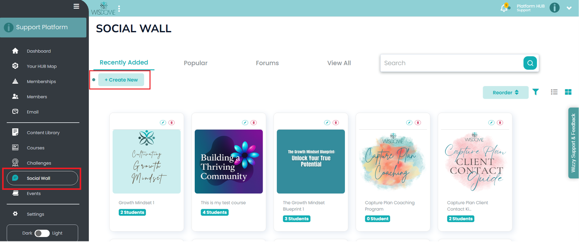Open the Settings gear icon
The height and width of the screenshot is (251, 579).
pyautogui.click(x=15, y=214)
